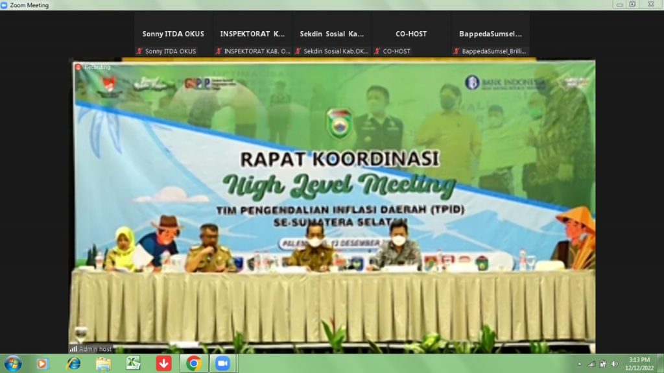
Task: Click muted mic icon beside BappedaSumsel_Brilli
Action: point(456,51)
